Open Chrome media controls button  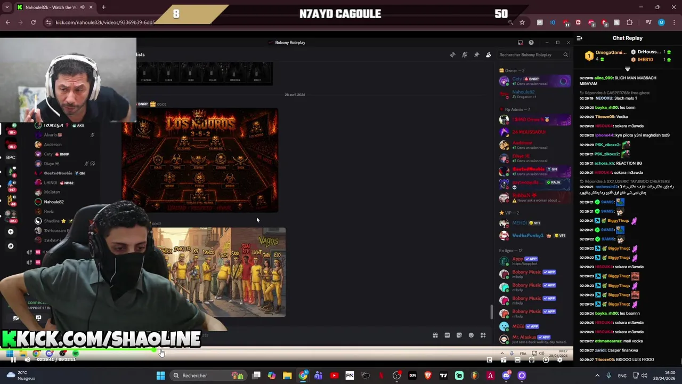(648, 22)
